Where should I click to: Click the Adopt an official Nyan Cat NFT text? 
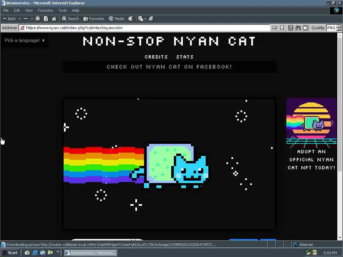click(311, 160)
